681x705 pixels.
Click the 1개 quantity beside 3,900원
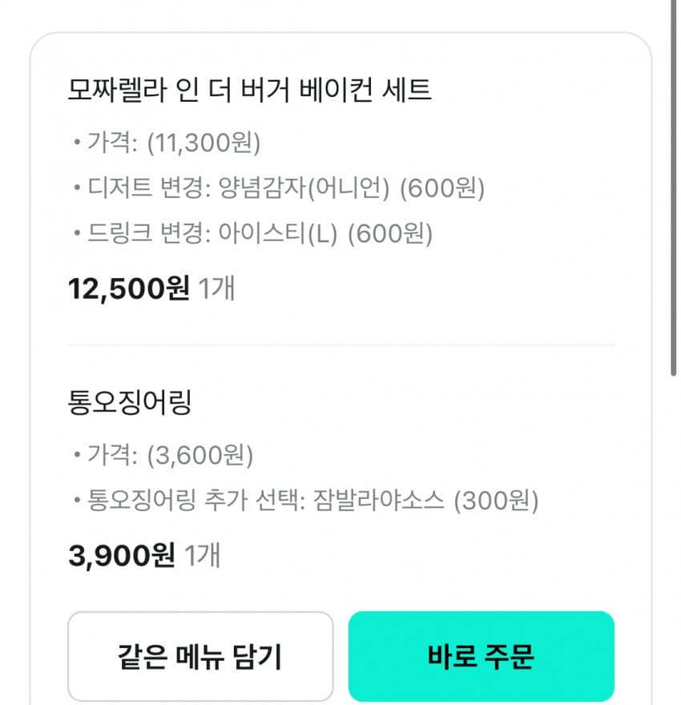[202, 555]
